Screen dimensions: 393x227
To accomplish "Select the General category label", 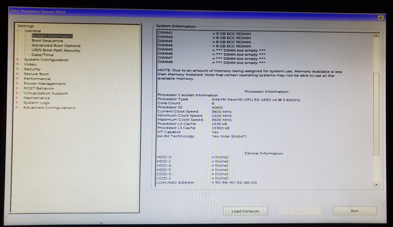I will [33, 31].
